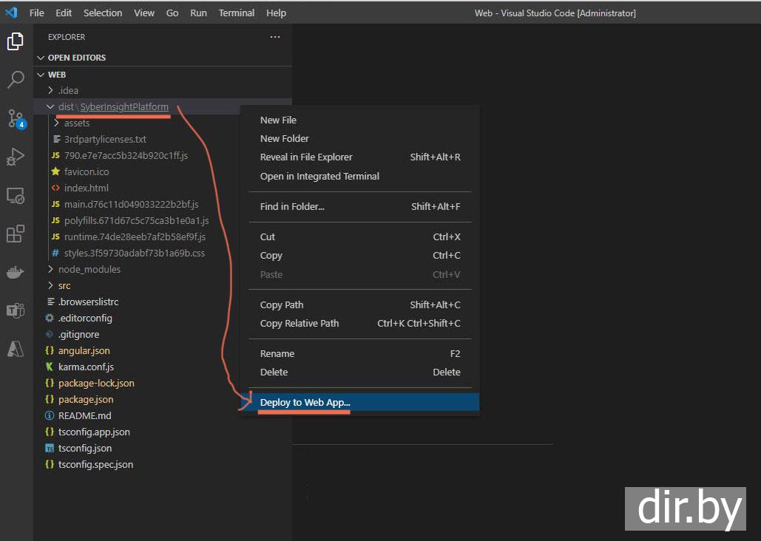Open the Extensions view icon

(16, 234)
